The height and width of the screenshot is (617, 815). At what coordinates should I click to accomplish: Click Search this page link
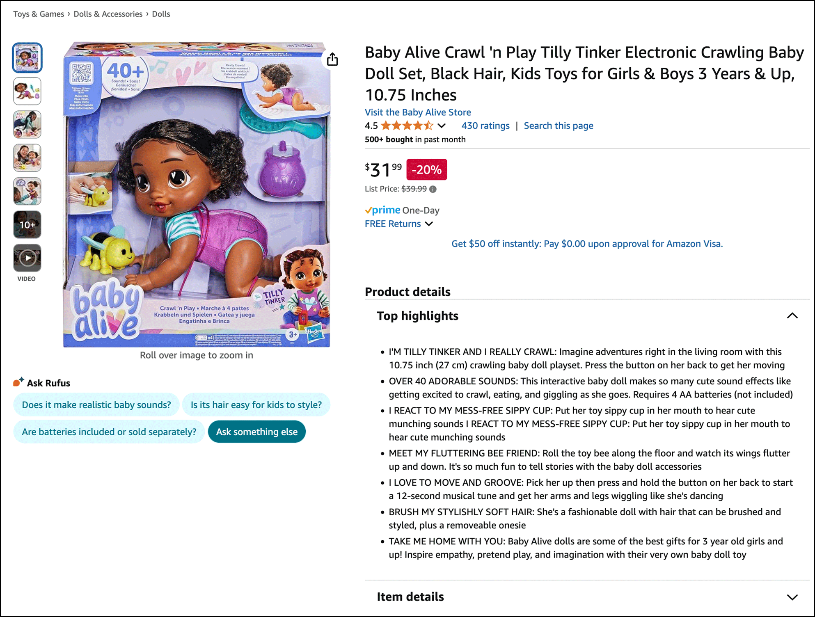pos(558,126)
